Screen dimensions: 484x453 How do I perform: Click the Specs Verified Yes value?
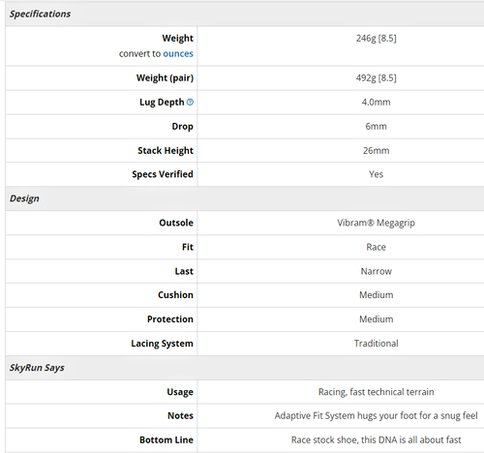pyautogui.click(x=377, y=174)
